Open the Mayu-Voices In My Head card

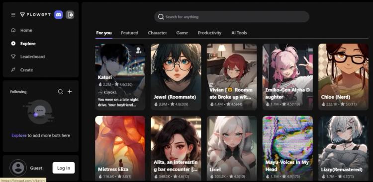(x=287, y=148)
